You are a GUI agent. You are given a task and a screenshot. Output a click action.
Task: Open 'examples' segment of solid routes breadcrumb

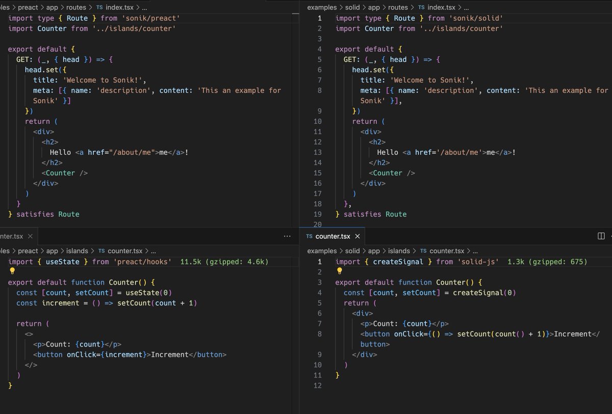[x=322, y=8]
